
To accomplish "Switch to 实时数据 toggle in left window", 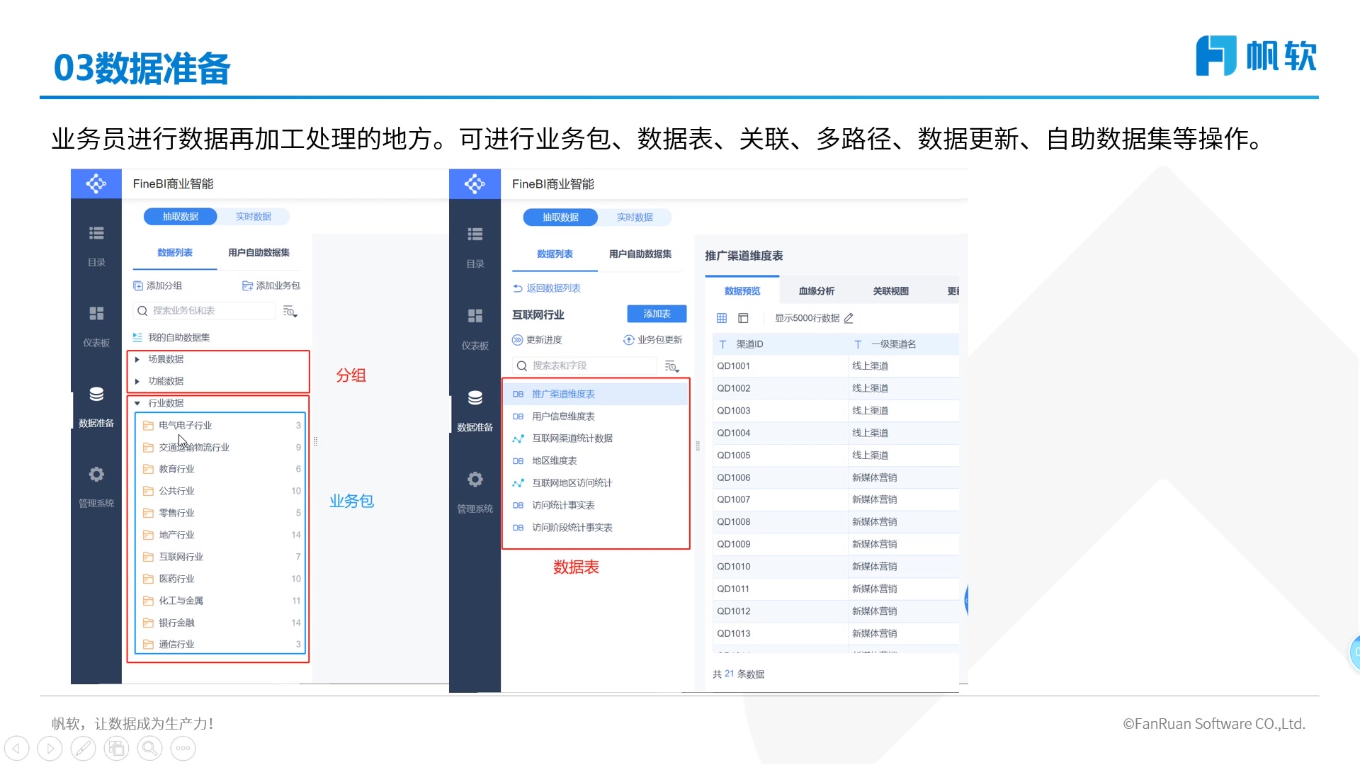I will tap(254, 217).
